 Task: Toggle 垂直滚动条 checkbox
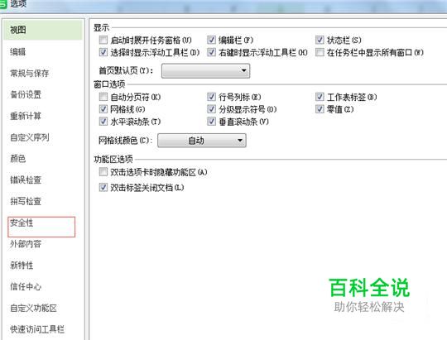[211, 122]
